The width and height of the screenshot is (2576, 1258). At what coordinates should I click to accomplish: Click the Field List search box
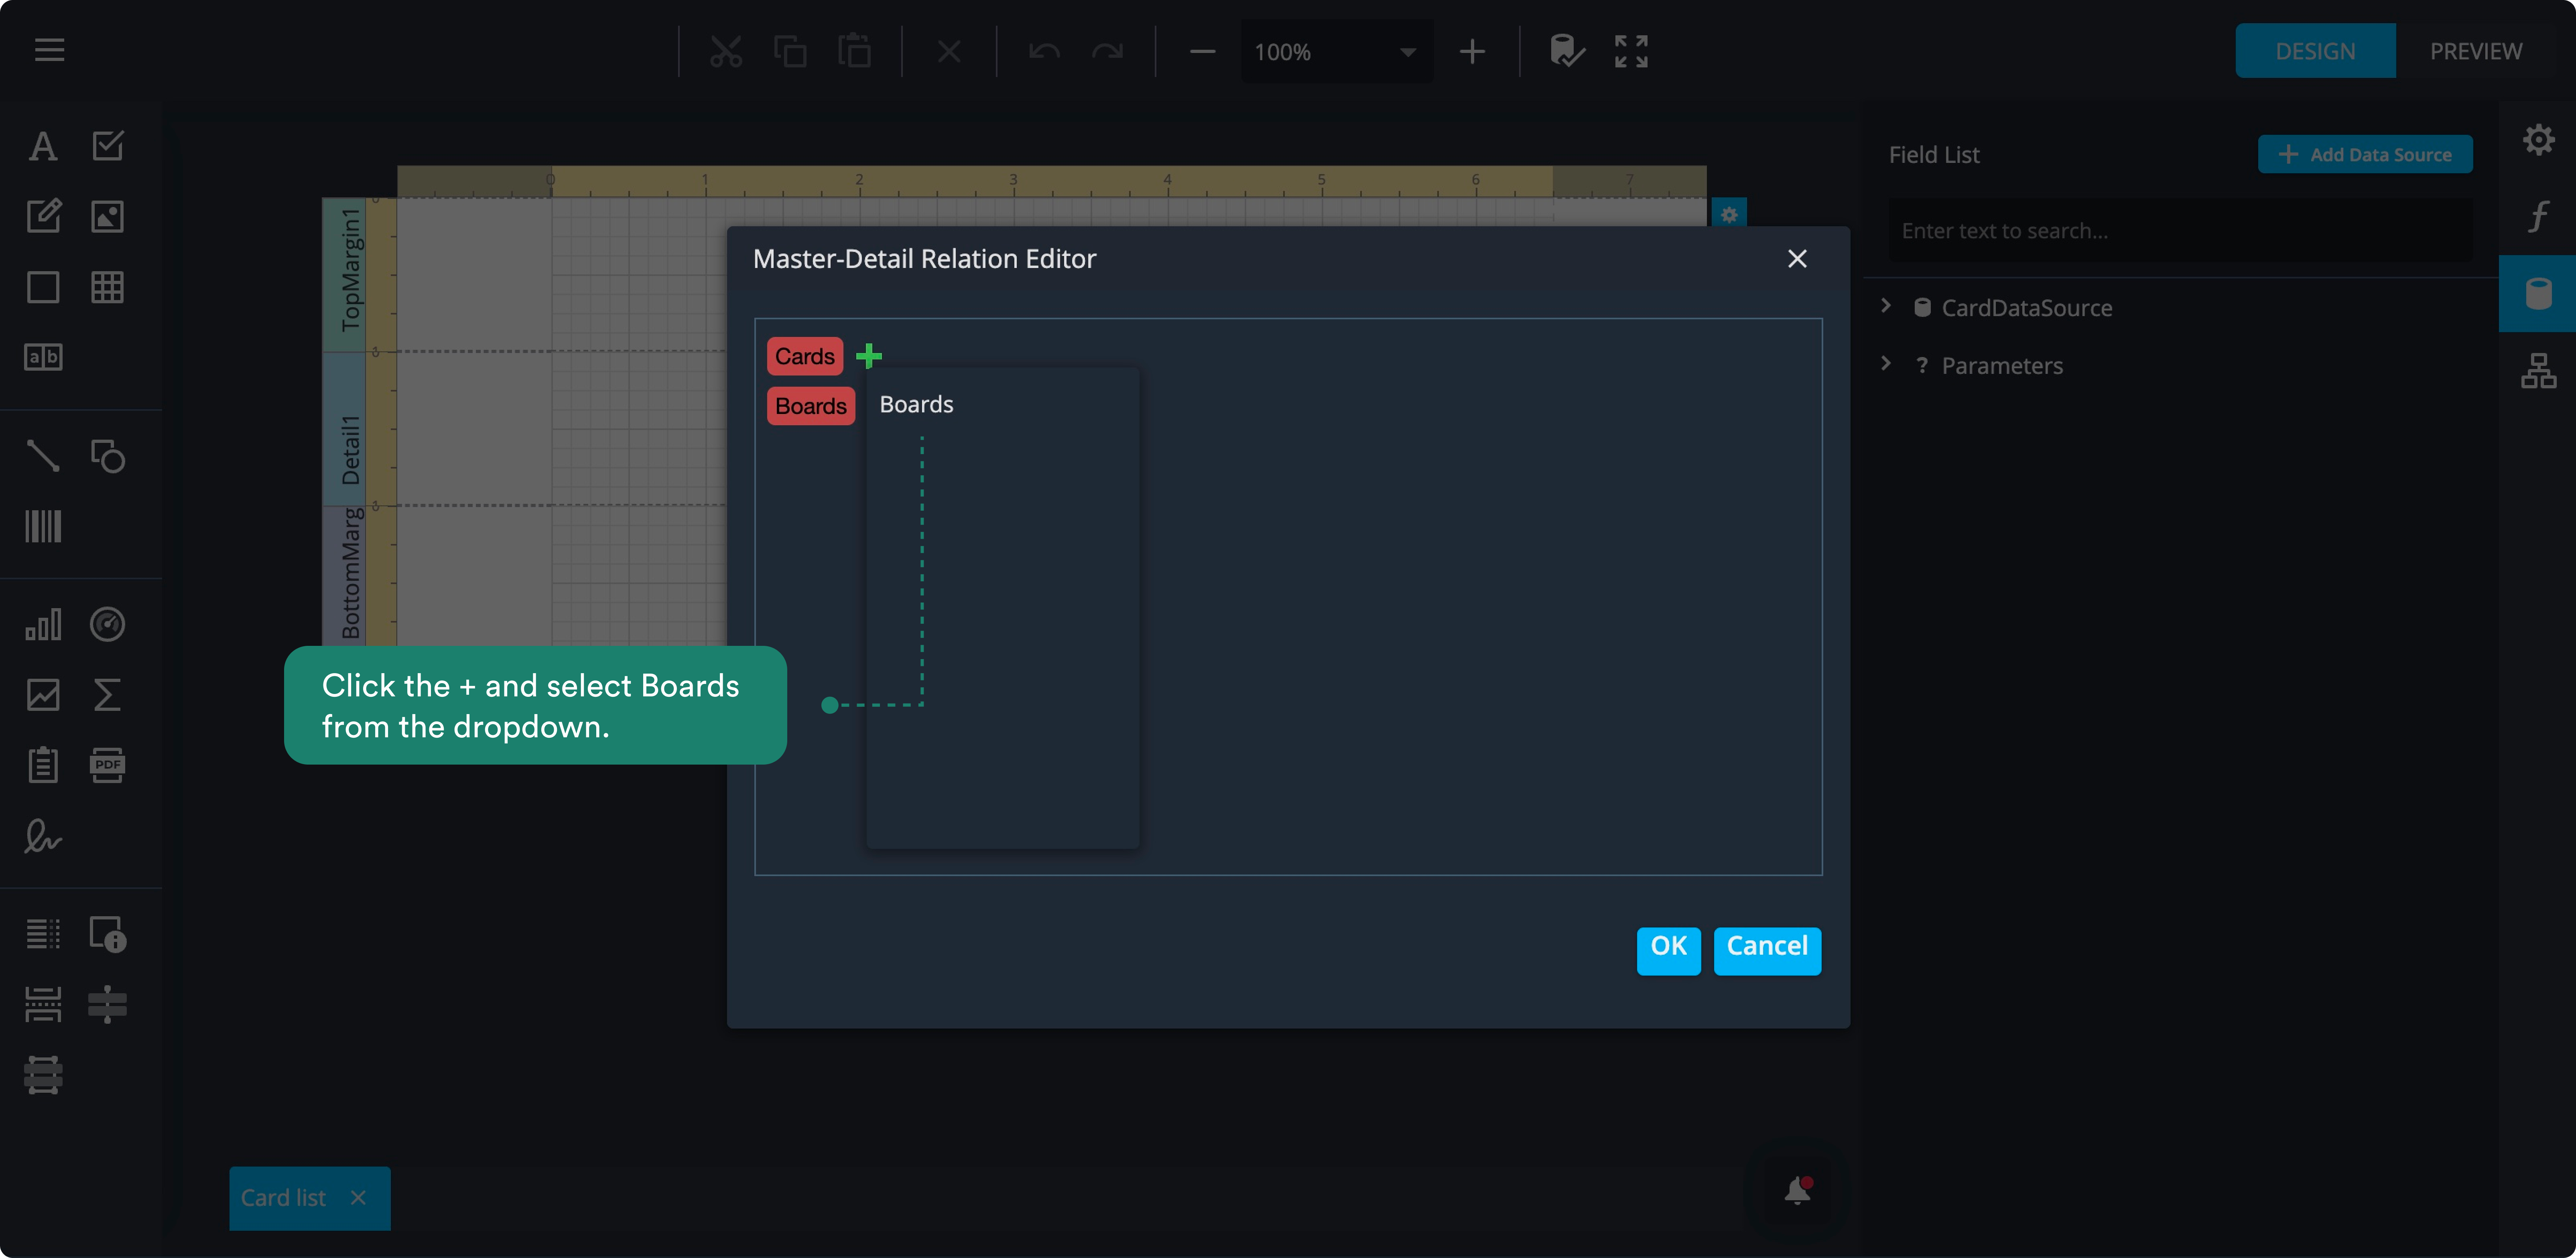click(2180, 231)
